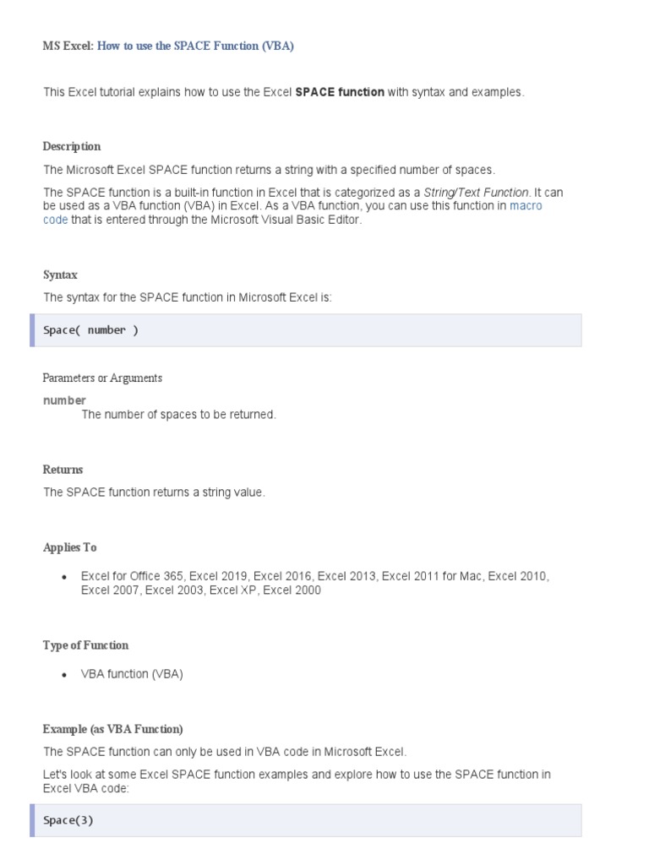The width and height of the screenshot is (649, 865).
Task: Follow the 'macro' hyperlink in the Description paragraph
Action: click(x=526, y=206)
